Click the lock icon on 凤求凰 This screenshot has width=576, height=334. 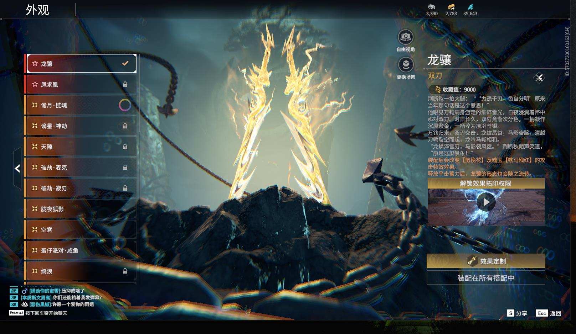(x=125, y=84)
